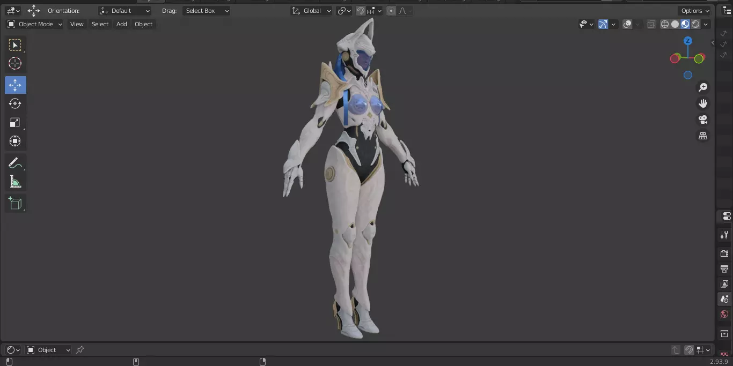Open the overlays options dropdown arrow
The height and width of the screenshot is (366, 733).
point(637,24)
